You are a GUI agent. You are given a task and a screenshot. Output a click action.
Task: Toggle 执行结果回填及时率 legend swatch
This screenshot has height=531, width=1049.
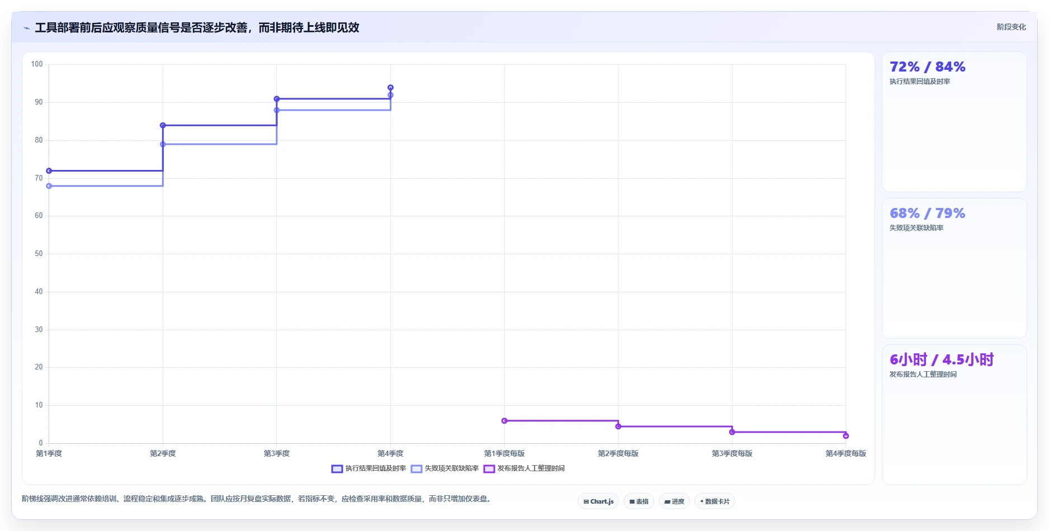point(337,469)
